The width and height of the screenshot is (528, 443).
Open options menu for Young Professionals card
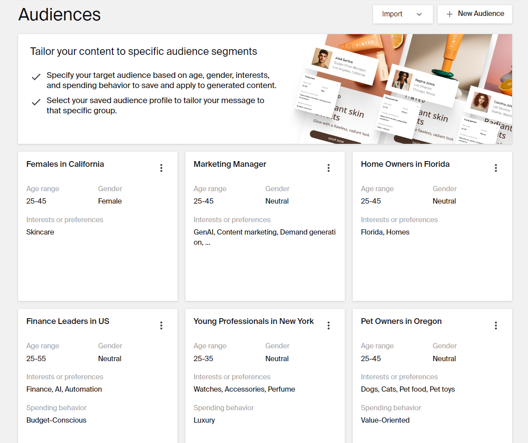(x=328, y=325)
